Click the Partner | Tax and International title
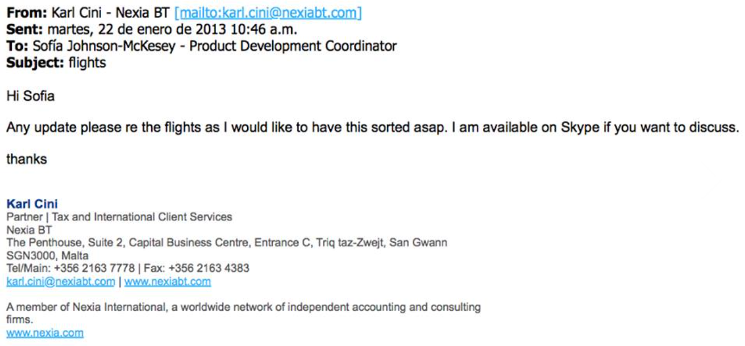The height and width of the screenshot is (346, 745). click(x=119, y=217)
